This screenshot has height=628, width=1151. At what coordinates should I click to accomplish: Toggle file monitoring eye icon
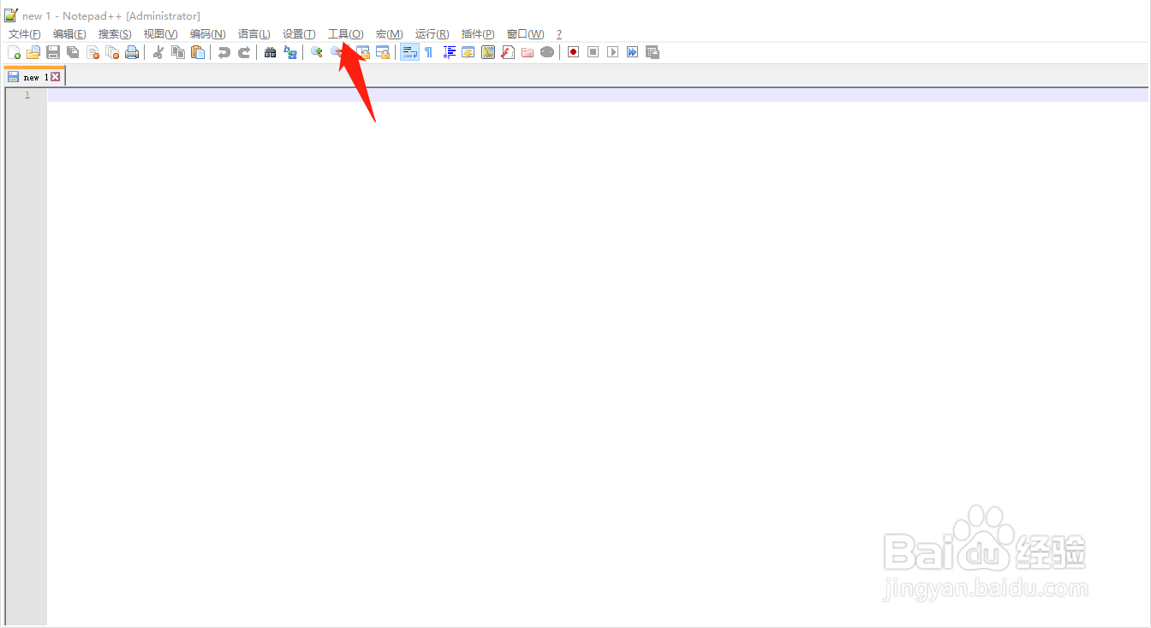point(547,52)
